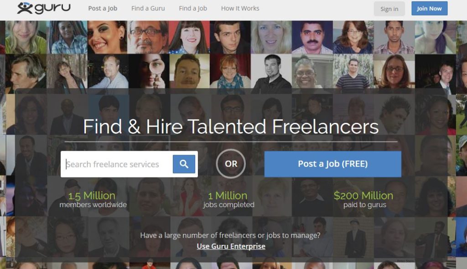Open the Guru logo homepage link
Viewport: 467px width, 269px height.
point(44,8)
